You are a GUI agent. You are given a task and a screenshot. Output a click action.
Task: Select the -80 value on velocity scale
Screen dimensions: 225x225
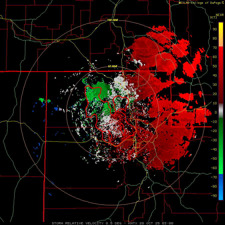(x=214, y=186)
